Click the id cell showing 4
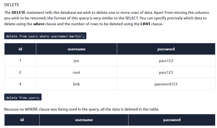The image size is (217, 128). point(20,84)
